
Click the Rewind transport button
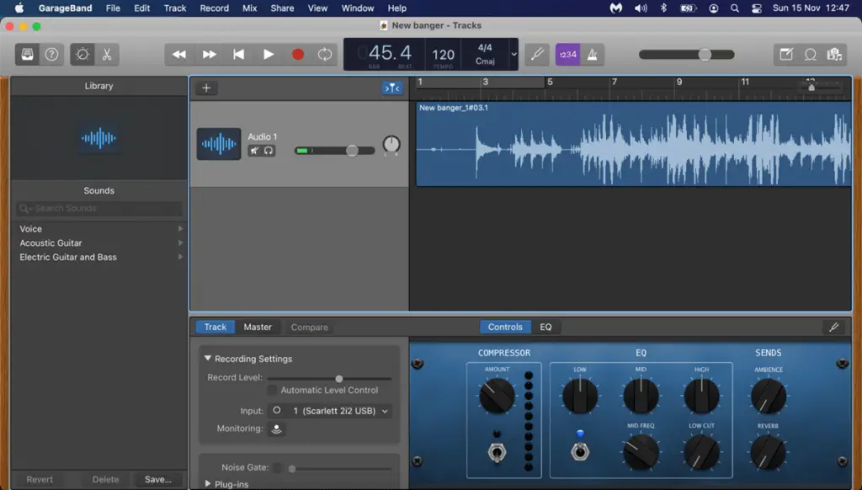coord(179,55)
